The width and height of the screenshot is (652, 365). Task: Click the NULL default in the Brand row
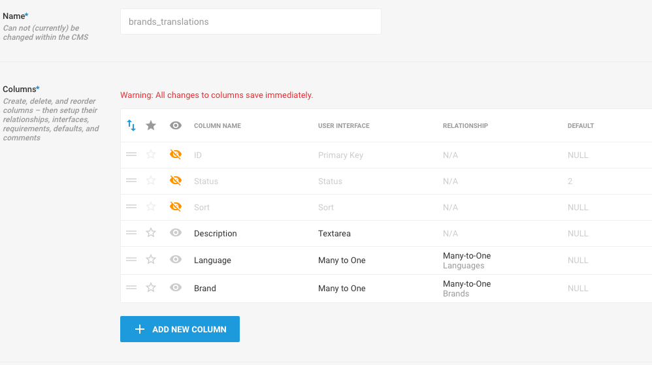[x=578, y=288]
